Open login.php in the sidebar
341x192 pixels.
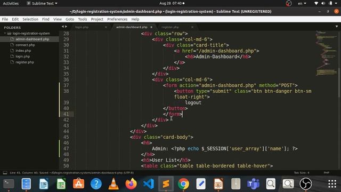22,57
